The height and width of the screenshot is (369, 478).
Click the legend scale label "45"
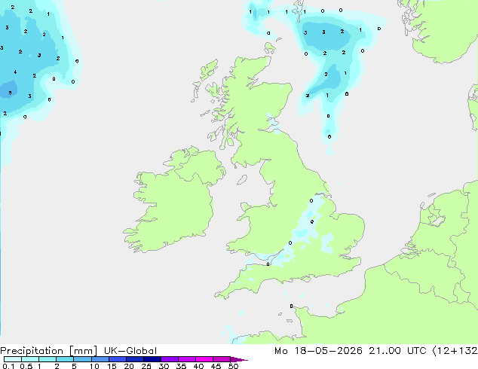[216, 366]
